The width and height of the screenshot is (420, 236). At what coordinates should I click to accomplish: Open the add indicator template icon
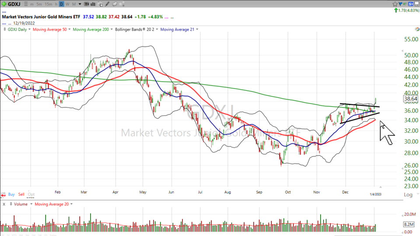pyautogui.click(x=100, y=4)
